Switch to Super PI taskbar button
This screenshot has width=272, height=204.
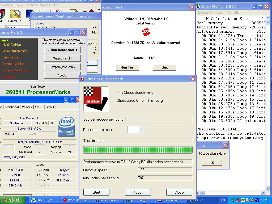[x=45, y=200]
